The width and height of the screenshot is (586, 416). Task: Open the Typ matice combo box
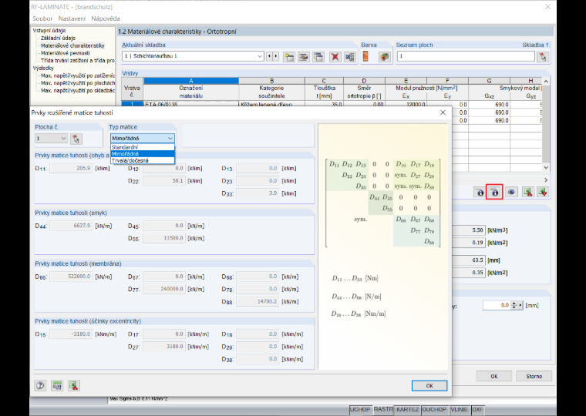coord(143,138)
